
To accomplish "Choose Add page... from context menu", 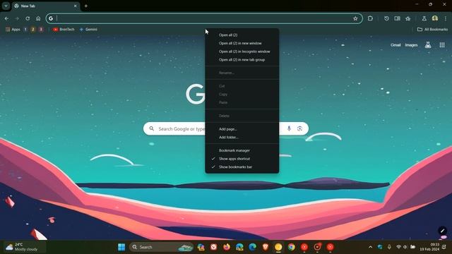I will point(242,129).
